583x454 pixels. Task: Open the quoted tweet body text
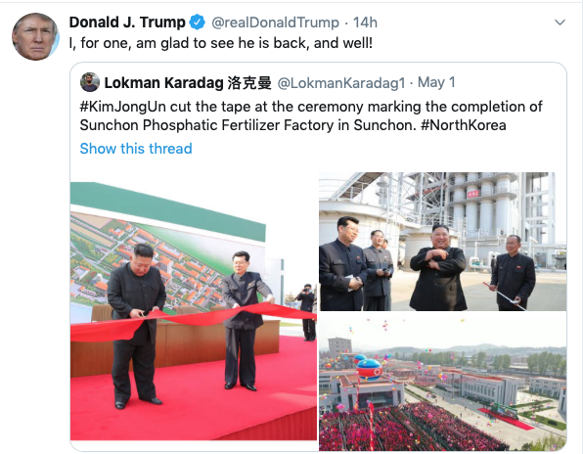click(311, 116)
